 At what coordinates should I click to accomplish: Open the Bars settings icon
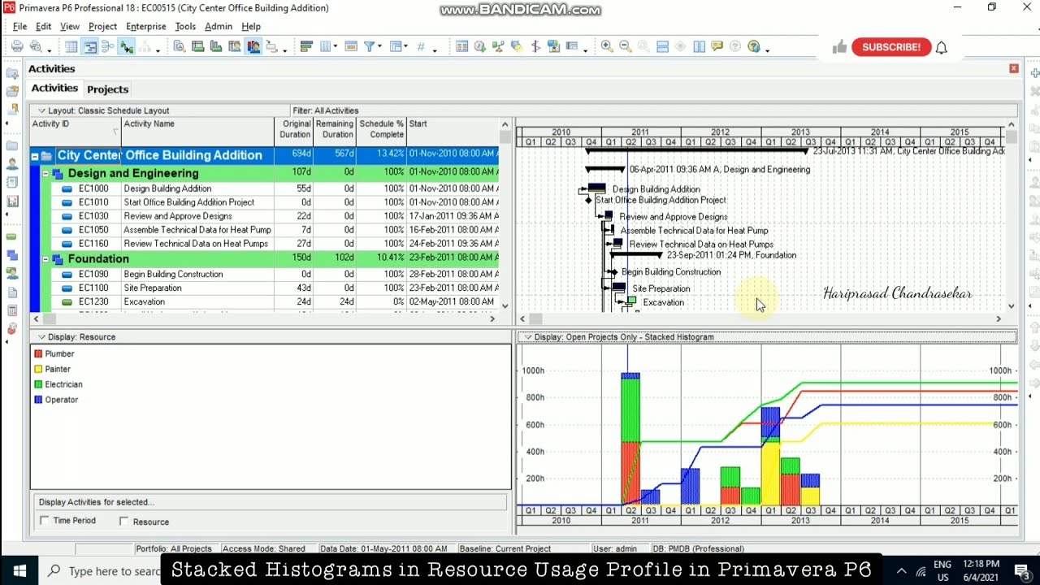306,46
